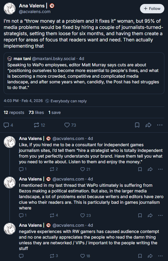Like the reply with 18 likes

pos(85,256)
